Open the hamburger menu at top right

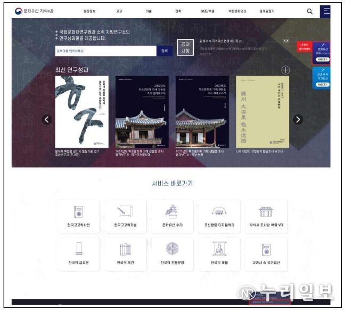pos(326,11)
